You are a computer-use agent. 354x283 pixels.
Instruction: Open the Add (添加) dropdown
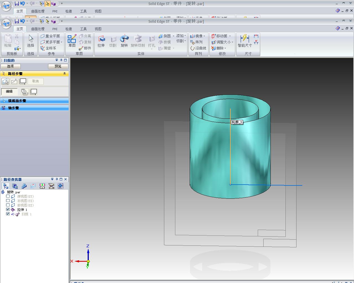click(x=181, y=36)
